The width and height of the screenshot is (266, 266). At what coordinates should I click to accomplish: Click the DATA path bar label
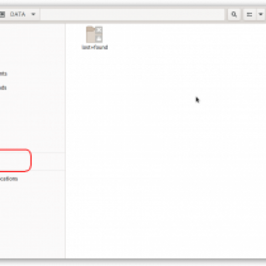pyautogui.click(x=17, y=15)
